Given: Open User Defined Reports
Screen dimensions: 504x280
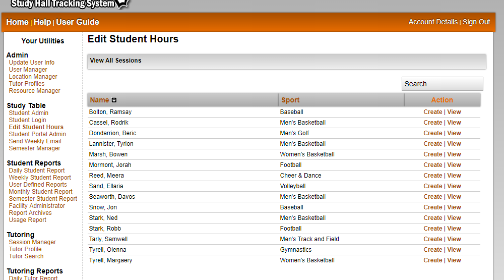Looking at the screenshot, I should pos(38,185).
